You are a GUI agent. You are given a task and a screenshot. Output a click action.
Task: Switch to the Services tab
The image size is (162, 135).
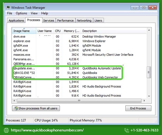click(x=49, y=20)
